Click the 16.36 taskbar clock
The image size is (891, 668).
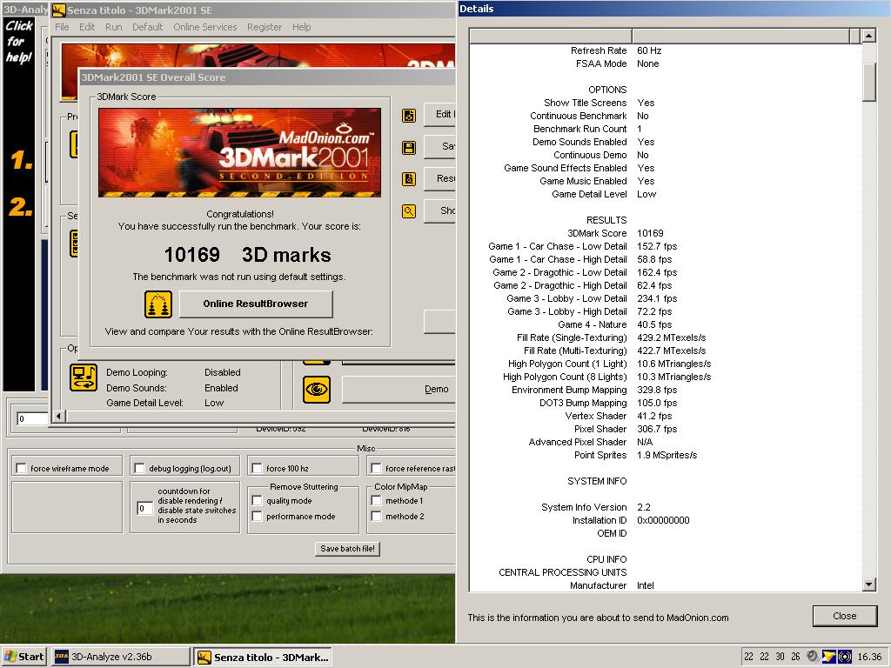coord(869,657)
